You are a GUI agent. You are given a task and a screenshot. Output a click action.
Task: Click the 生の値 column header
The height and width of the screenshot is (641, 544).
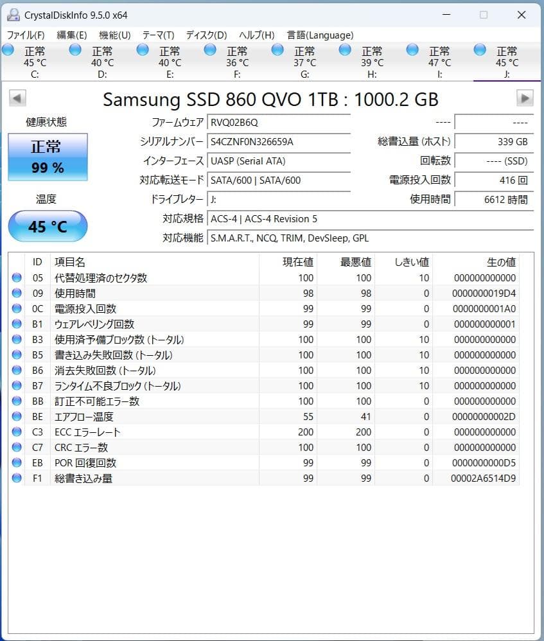pyautogui.click(x=476, y=262)
